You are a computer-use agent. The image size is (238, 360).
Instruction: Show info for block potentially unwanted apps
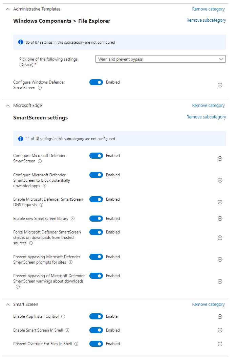click(45, 186)
